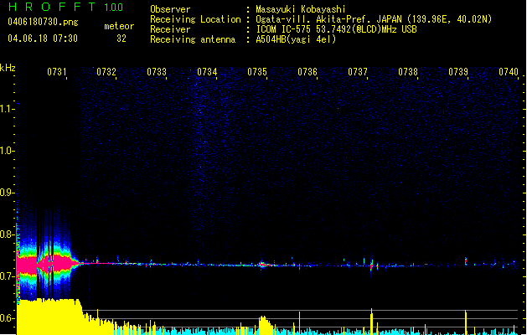Click the 0738 time marker
This screenshot has height=335, width=527.
[408, 72]
